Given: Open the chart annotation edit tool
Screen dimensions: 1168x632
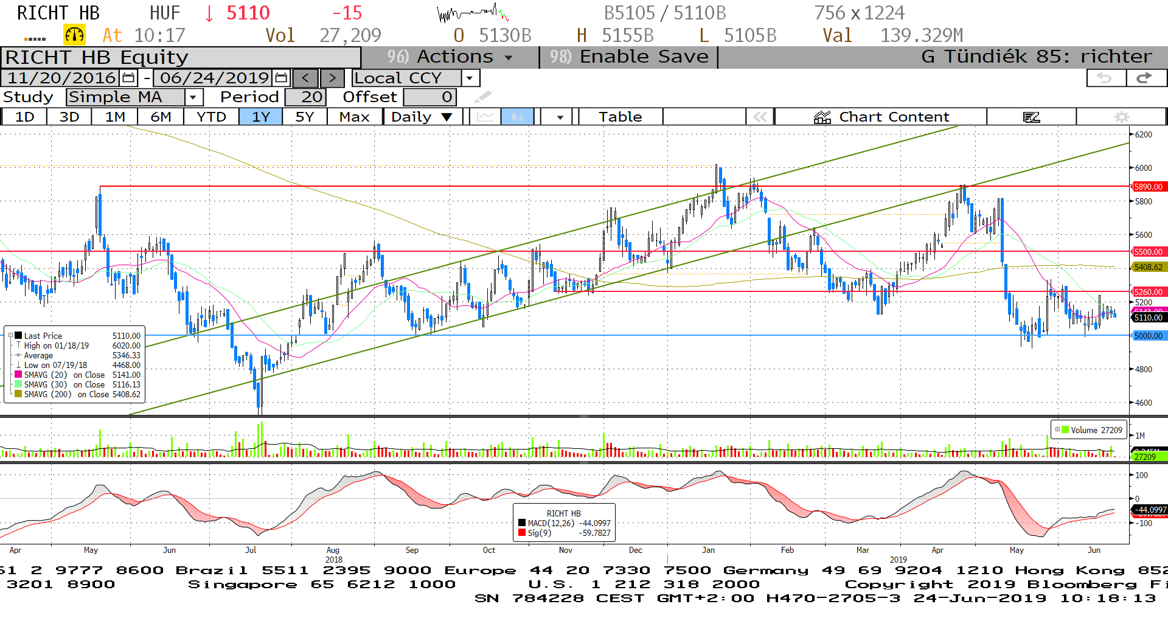Looking at the screenshot, I should pos(1031,117).
